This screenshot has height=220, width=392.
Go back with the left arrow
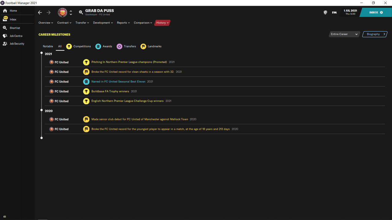tap(40, 13)
